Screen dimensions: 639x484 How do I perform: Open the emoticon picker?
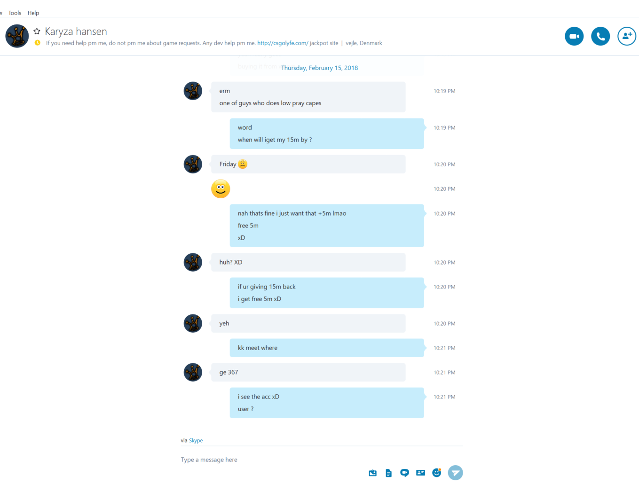point(437,473)
